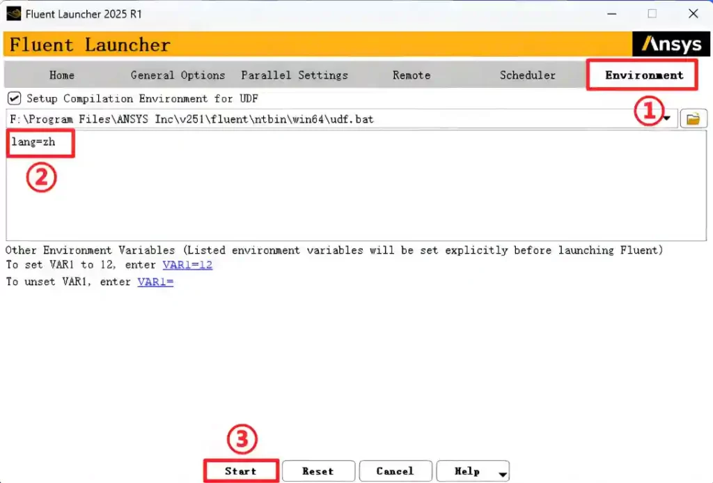The width and height of the screenshot is (713, 483).
Task: Click the udf.bat file path field
Action: tap(334, 119)
